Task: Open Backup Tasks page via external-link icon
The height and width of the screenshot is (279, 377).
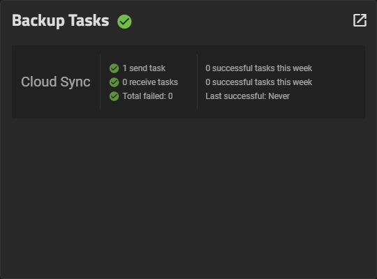Action: tap(360, 20)
